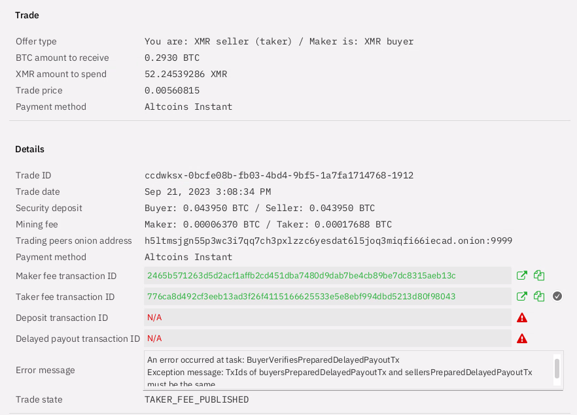The height and width of the screenshot is (415, 577).
Task: Copy the maker fee transaction ID
Action: coord(538,276)
